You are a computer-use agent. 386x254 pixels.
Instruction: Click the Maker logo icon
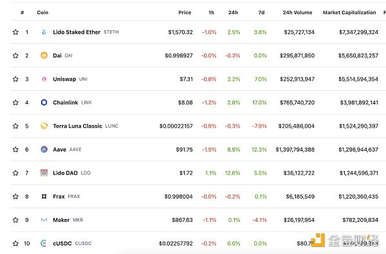click(44, 220)
